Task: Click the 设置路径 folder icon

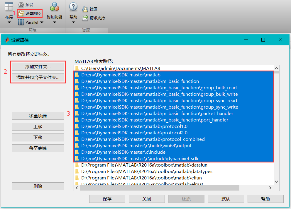Action: [21, 13]
